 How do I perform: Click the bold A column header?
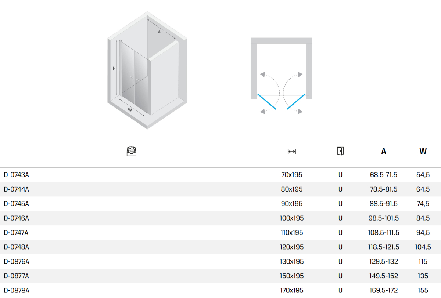[x=384, y=151]
